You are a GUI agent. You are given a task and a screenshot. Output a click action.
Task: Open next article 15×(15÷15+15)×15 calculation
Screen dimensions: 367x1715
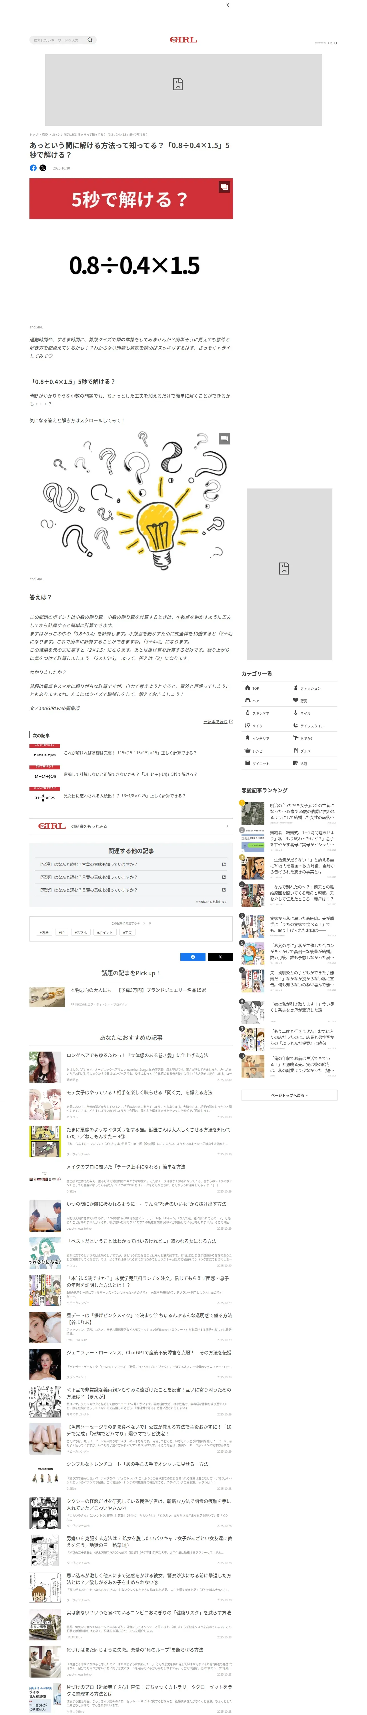131,753
